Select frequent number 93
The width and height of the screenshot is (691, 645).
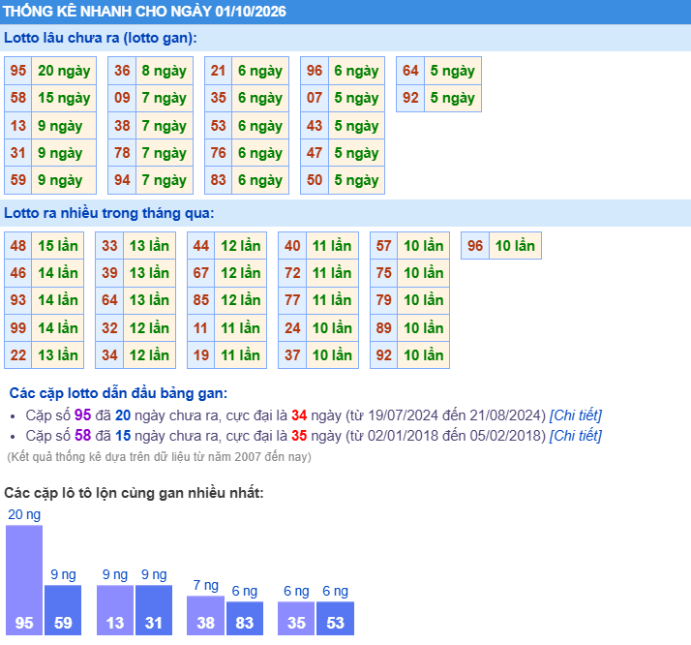point(18,300)
